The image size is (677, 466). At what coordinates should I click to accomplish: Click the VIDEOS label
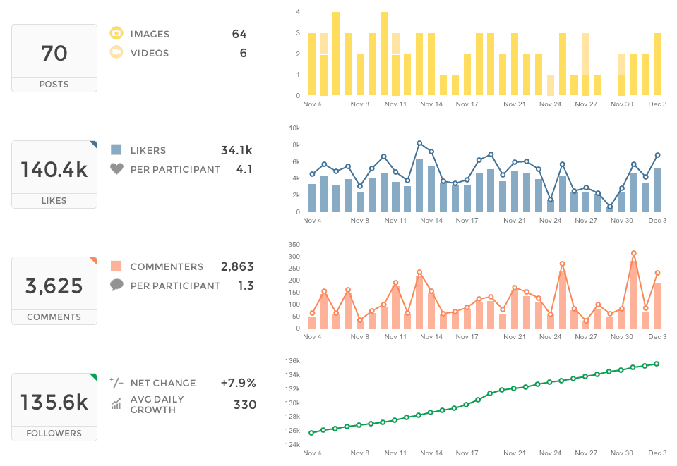pyautogui.click(x=150, y=53)
